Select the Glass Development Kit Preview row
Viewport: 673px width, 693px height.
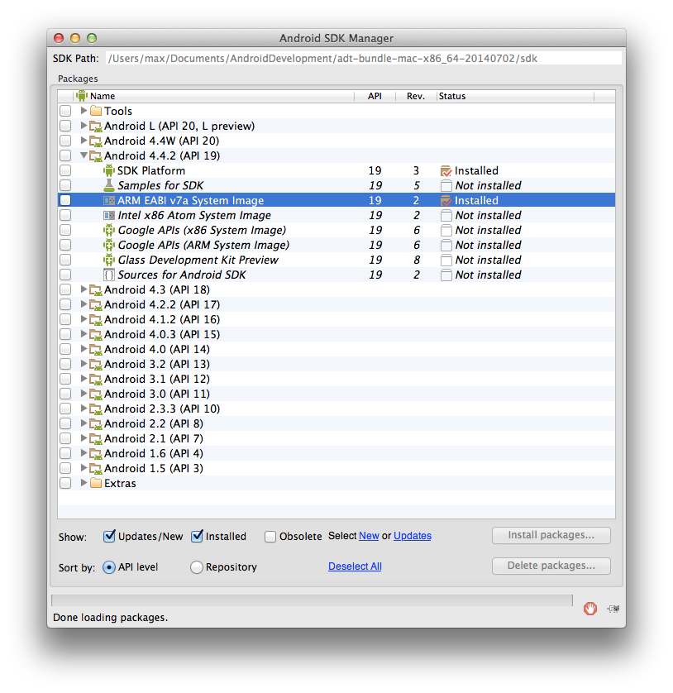pyautogui.click(x=336, y=260)
